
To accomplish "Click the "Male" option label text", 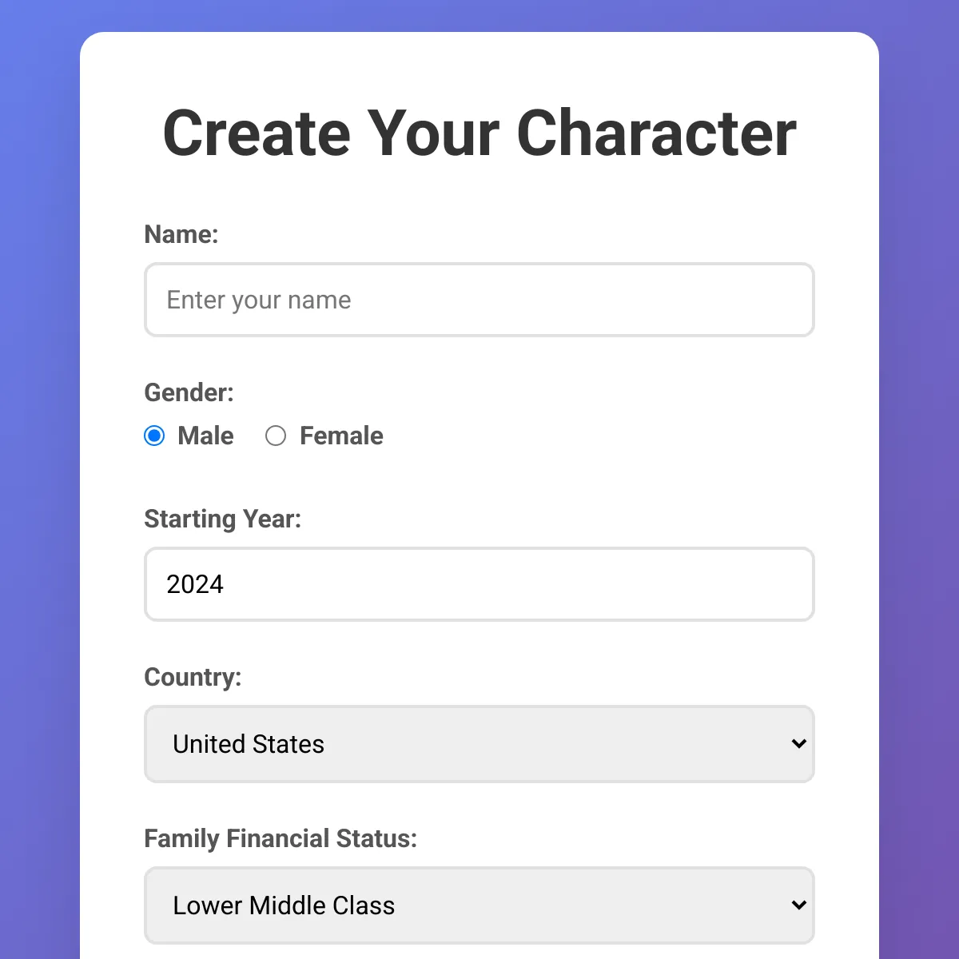I will click(205, 436).
